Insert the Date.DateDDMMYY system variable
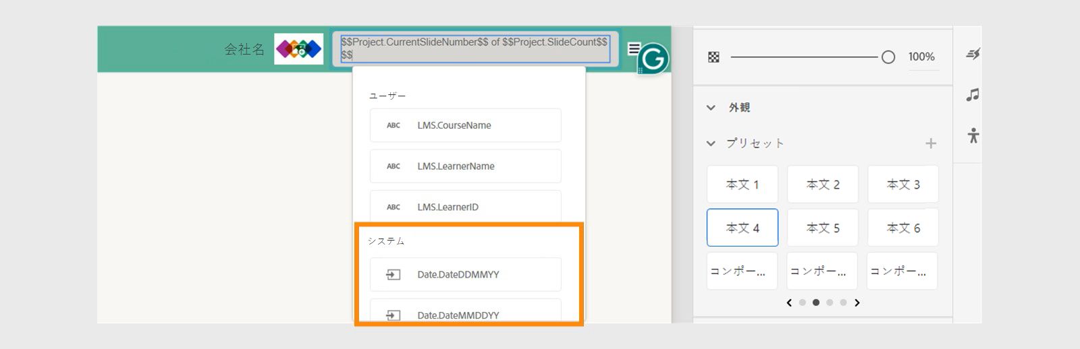The width and height of the screenshot is (1080, 349). point(466,274)
